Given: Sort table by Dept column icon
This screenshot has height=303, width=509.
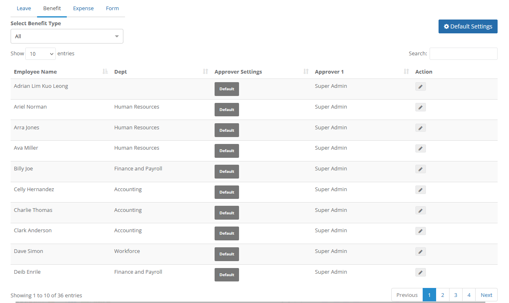Looking at the screenshot, I should tap(206, 72).
